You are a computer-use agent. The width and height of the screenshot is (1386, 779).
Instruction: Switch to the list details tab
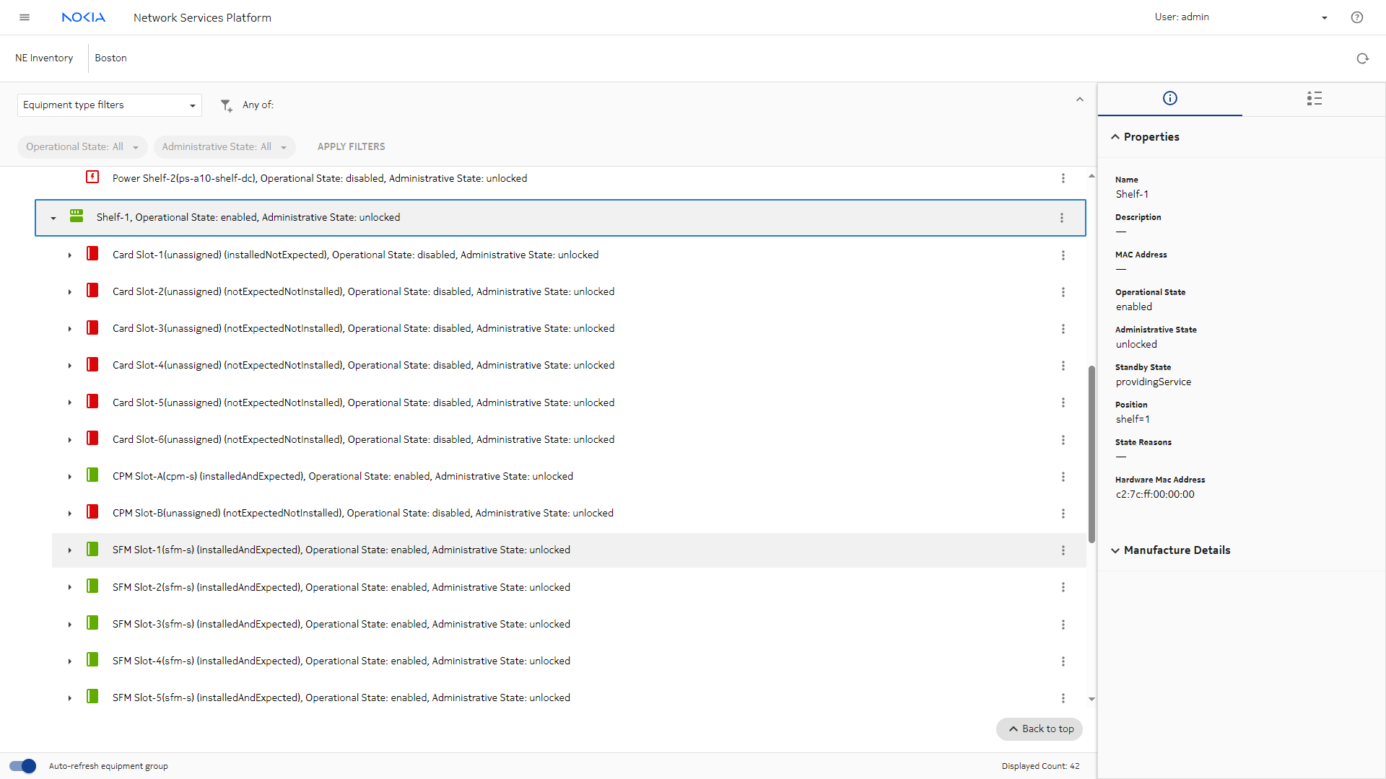coord(1314,98)
